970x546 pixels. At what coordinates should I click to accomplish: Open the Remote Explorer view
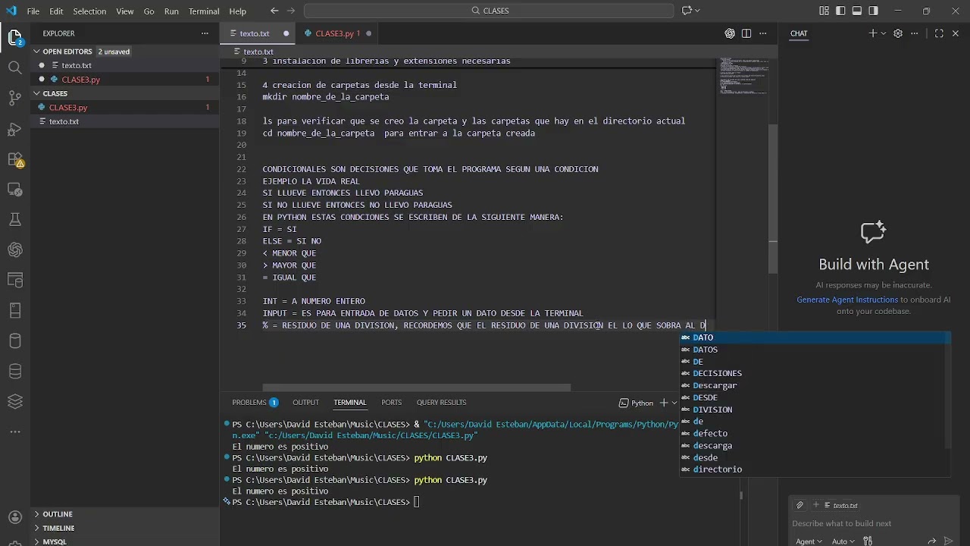coord(14,190)
